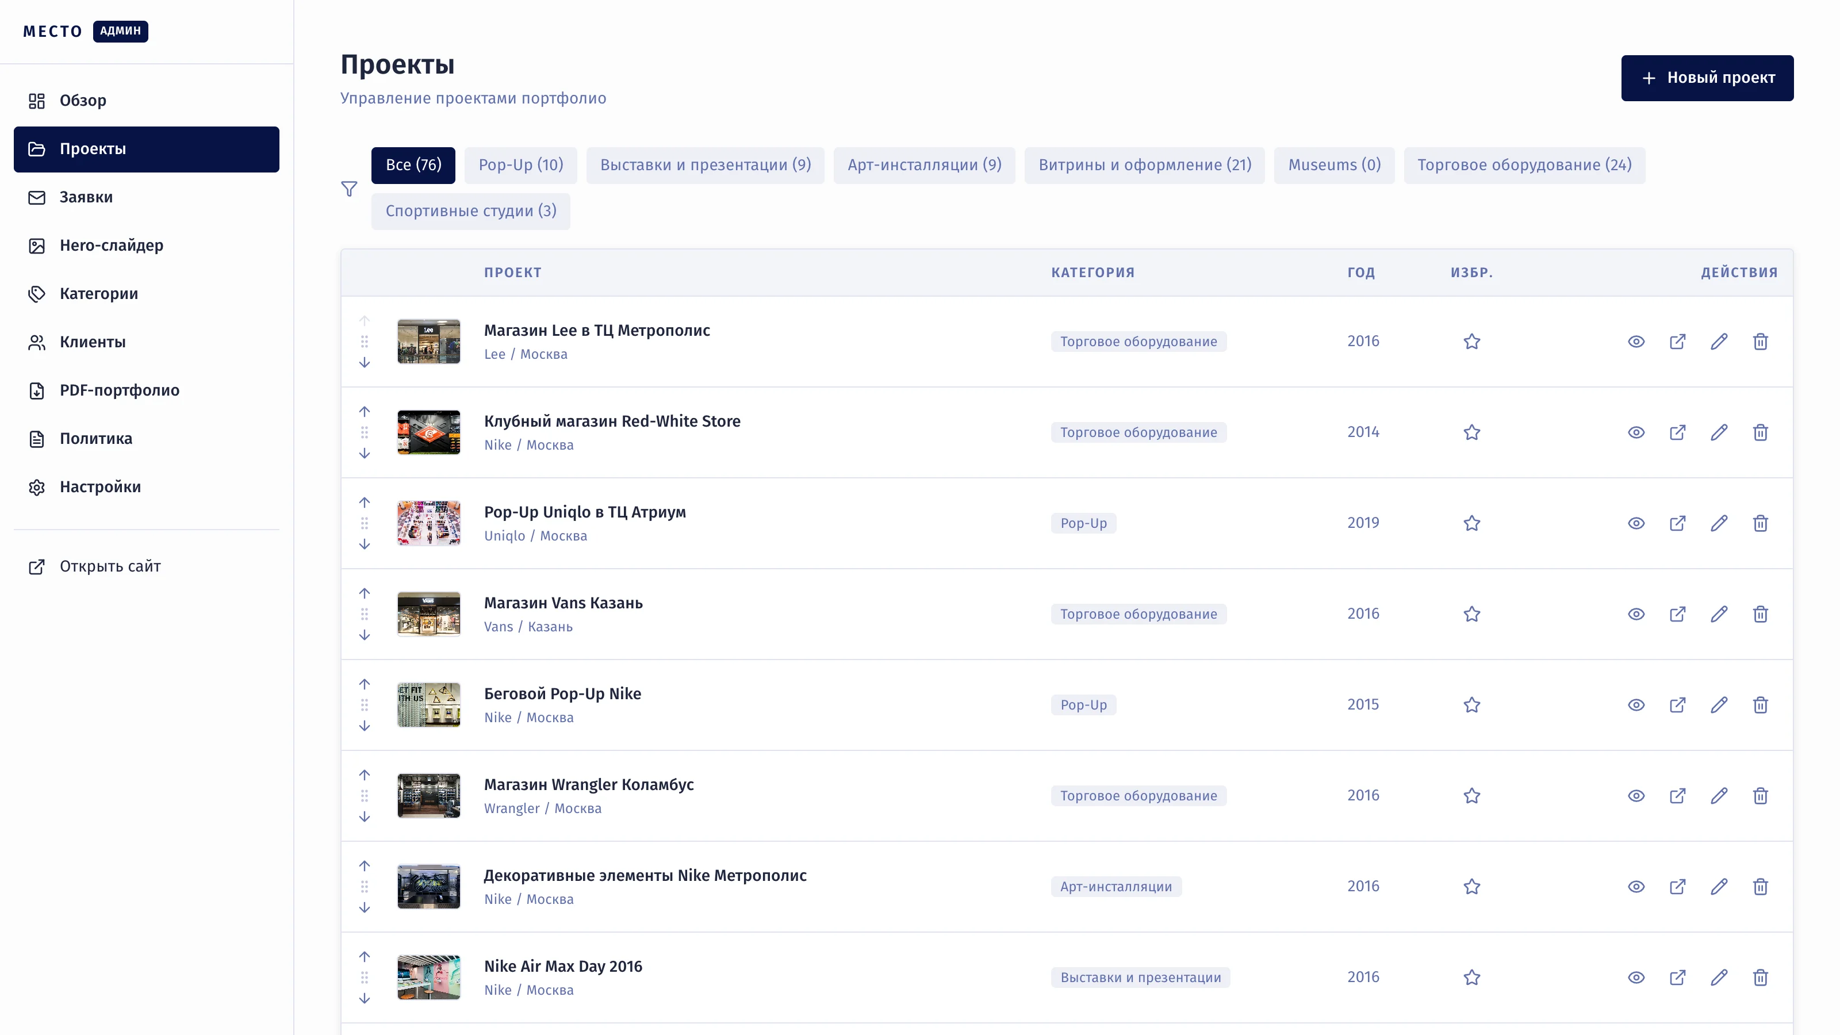
Task: Open the filter funnel icon
Action: [348, 189]
